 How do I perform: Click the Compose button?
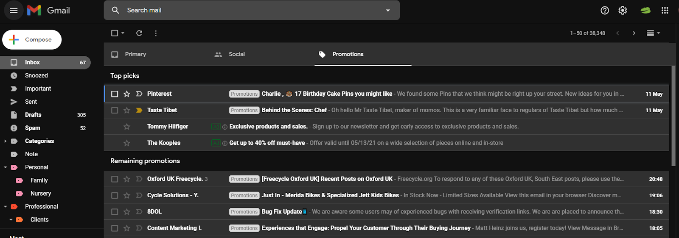point(32,40)
